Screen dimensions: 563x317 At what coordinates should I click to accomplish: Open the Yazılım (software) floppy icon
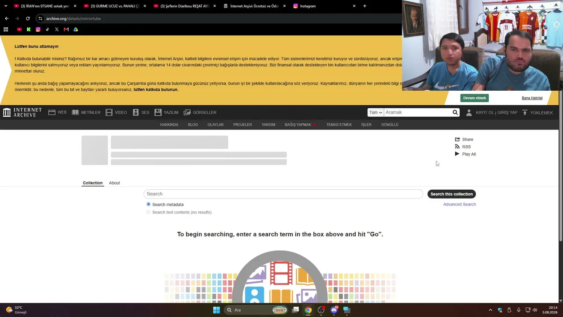click(x=158, y=112)
